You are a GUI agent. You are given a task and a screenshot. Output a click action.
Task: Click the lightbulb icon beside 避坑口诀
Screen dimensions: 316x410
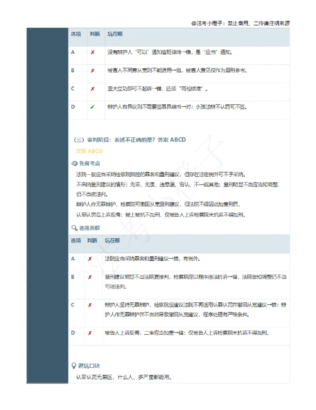[74, 366]
